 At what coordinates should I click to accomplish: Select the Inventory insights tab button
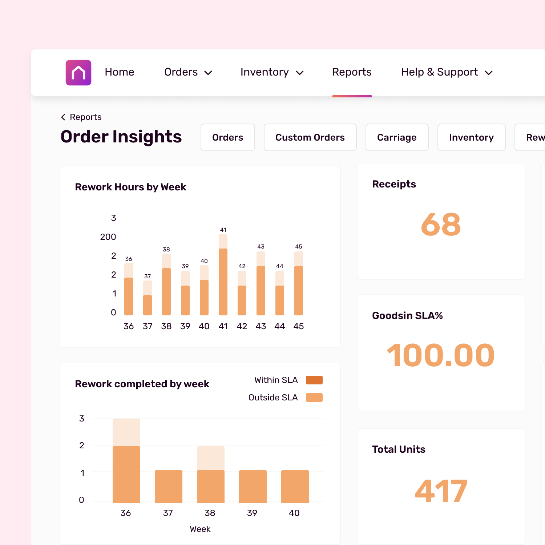pos(471,137)
